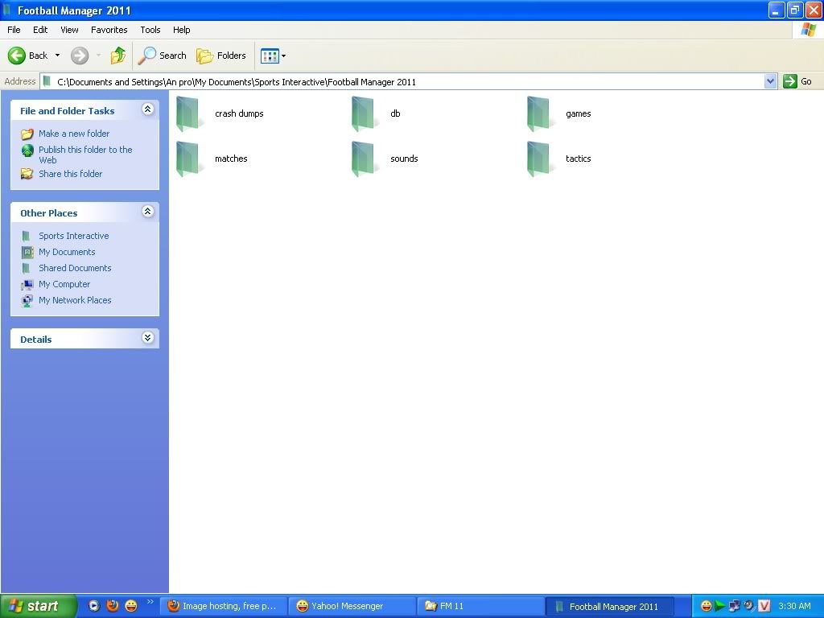The image size is (824, 618).
Task: Click the Publish to Web globe icon
Action: 27,150
